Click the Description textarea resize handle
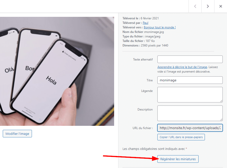 pos(221,120)
